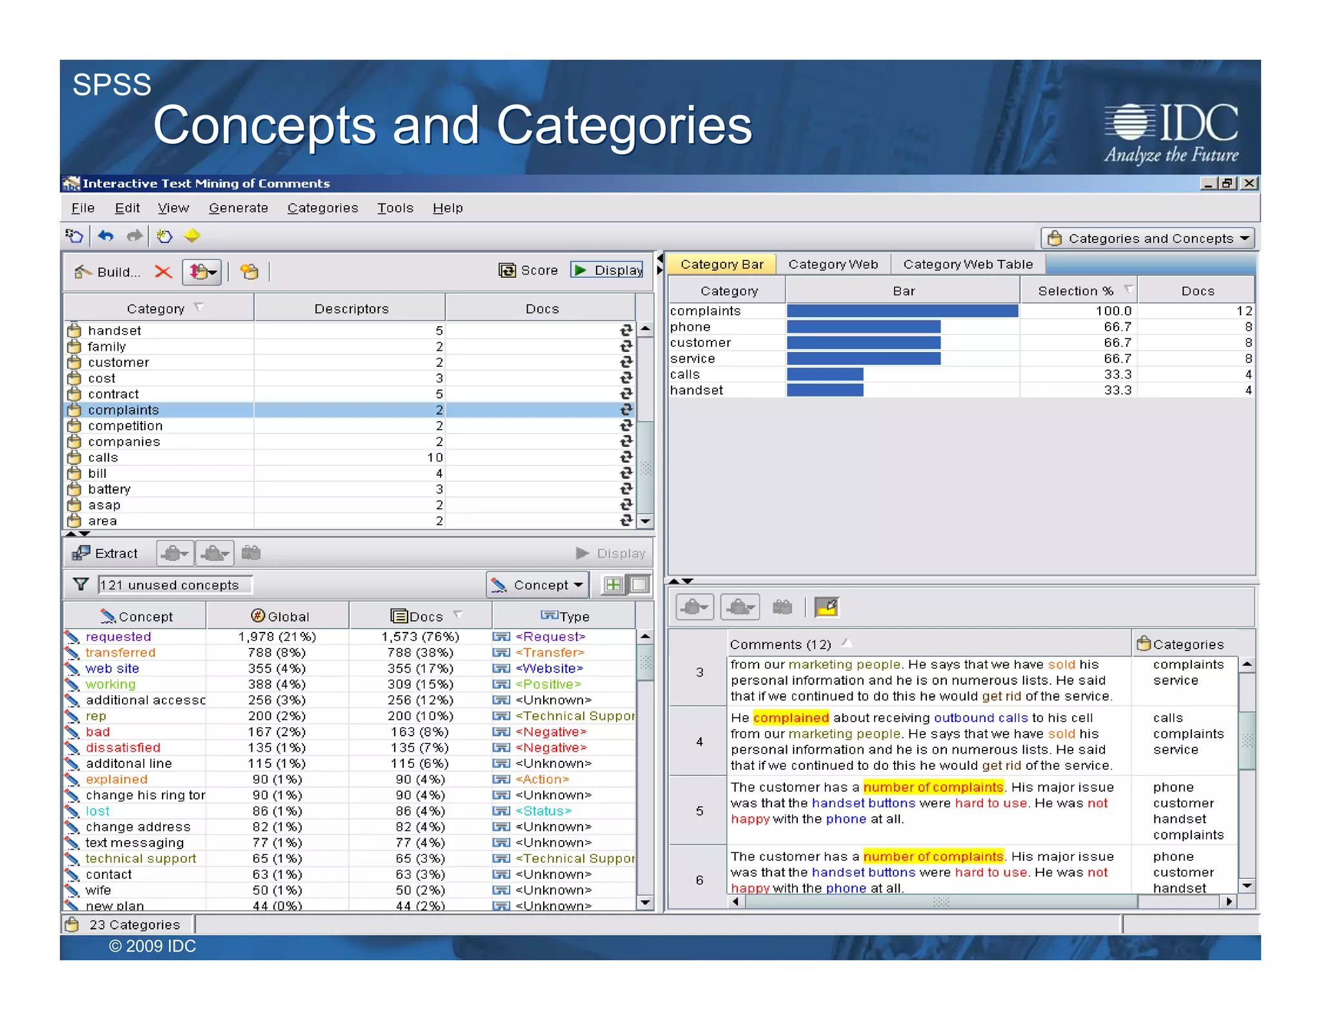Click the 23 Categories status bar entry
1321x1020 pixels.
(126, 925)
